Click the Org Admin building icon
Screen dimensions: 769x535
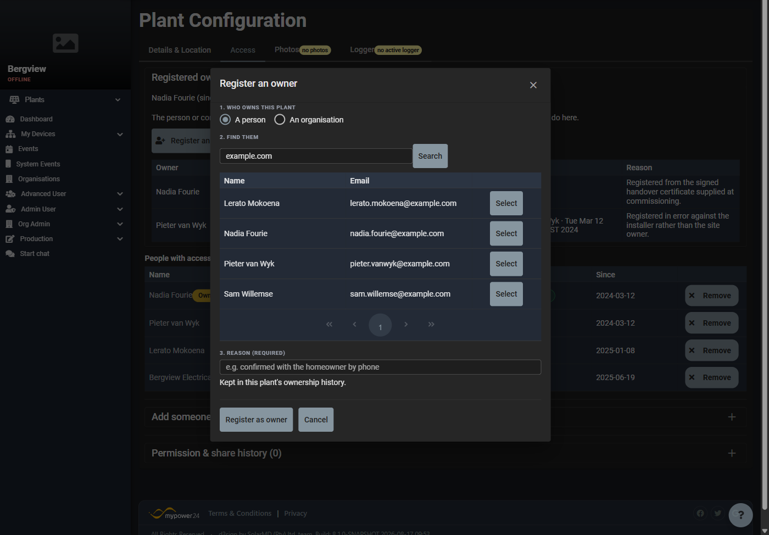[x=9, y=224]
